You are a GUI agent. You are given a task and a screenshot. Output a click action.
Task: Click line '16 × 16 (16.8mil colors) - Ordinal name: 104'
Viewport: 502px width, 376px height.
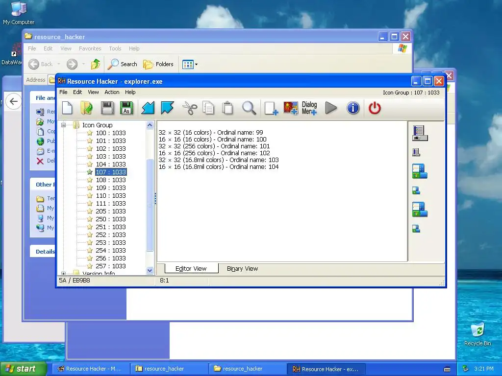pyautogui.click(x=218, y=167)
